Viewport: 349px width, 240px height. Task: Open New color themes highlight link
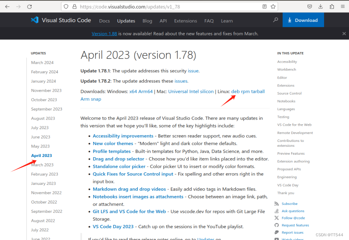point(113,143)
